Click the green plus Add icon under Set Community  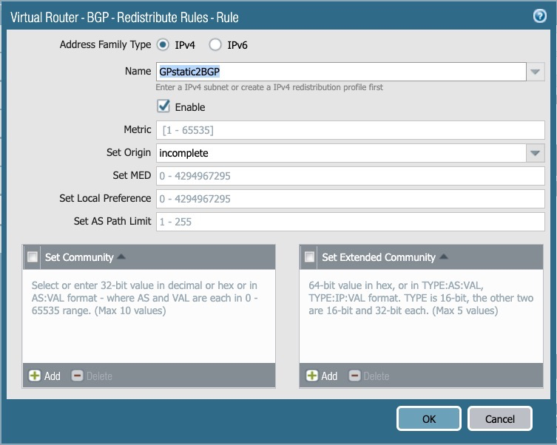click(35, 376)
